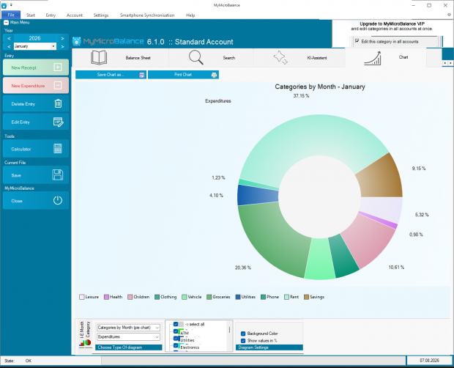Image resolution: width=454 pixels, height=368 pixels.
Task: Toggle the Electronics category checkbox
Action: coord(176,345)
